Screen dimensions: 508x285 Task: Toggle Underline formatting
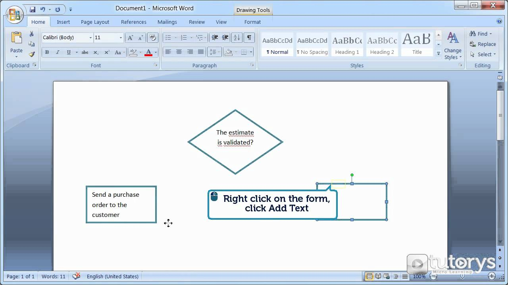pos(69,52)
